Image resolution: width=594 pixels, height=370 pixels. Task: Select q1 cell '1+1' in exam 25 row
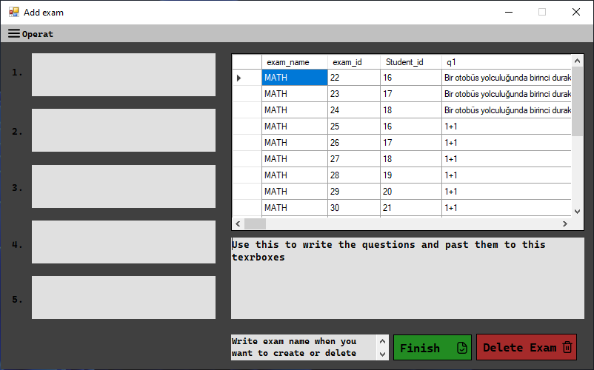[507, 127]
